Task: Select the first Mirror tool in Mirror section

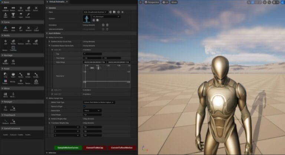Action: (6, 95)
